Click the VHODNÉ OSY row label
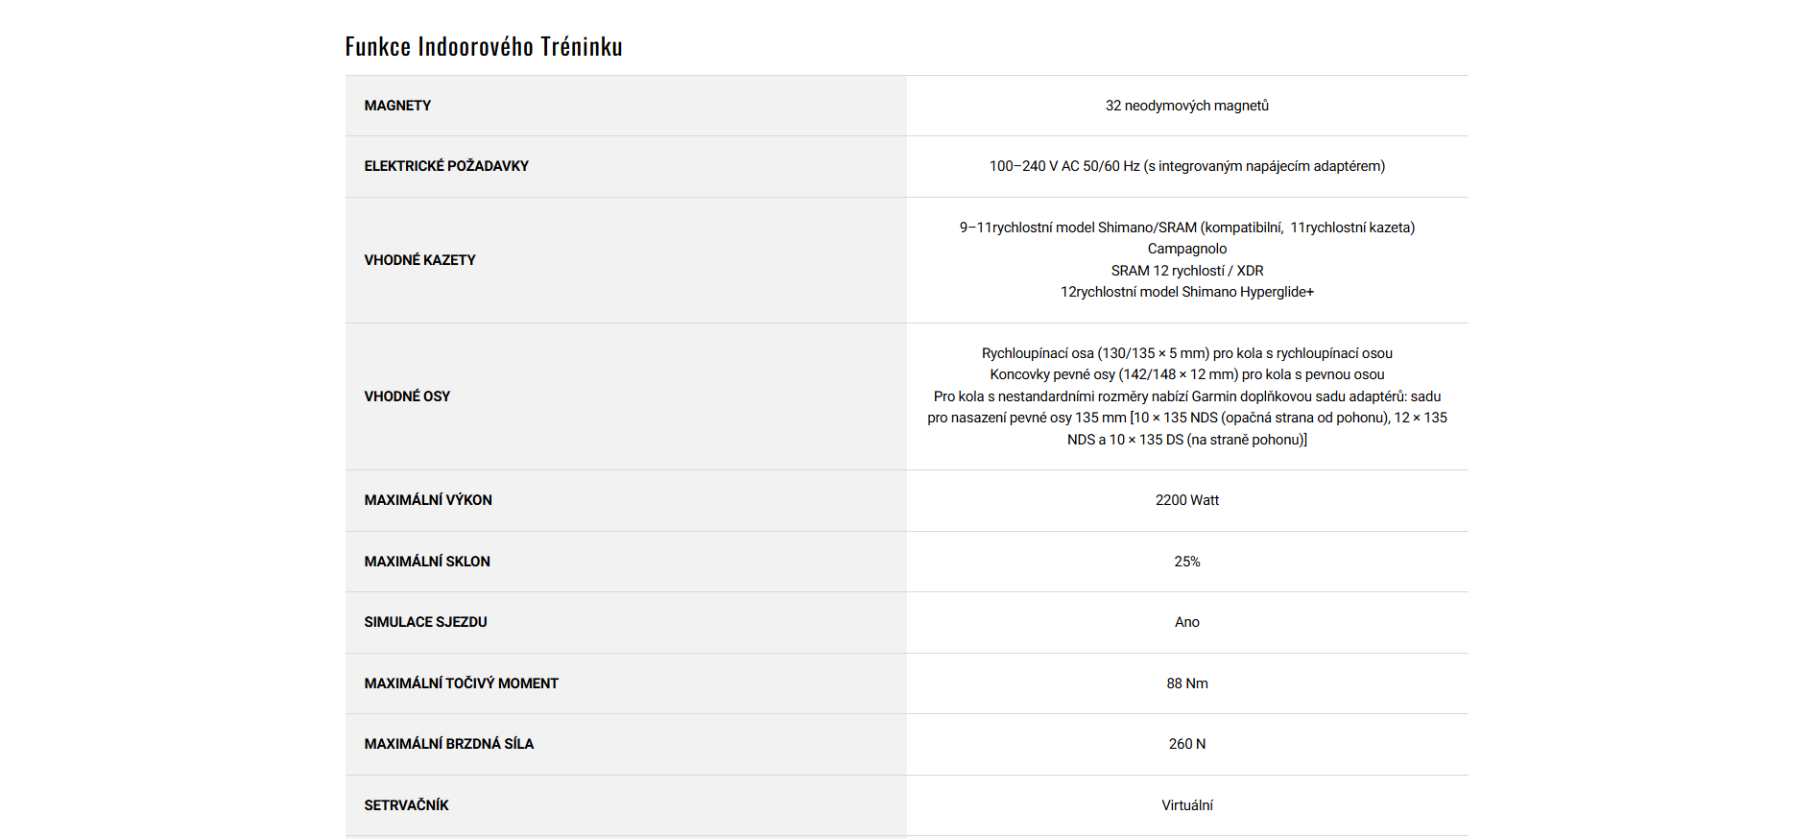 pyautogui.click(x=407, y=396)
